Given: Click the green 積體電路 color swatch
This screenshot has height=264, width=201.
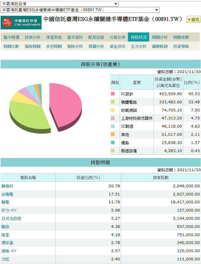Looking at the screenshot, I should click(x=113, y=102).
